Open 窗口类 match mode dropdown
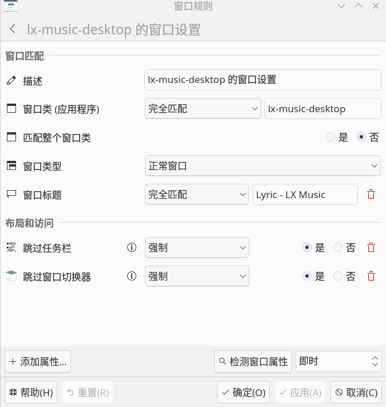The height and width of the screenshot is (407, 386). [203, 109]
